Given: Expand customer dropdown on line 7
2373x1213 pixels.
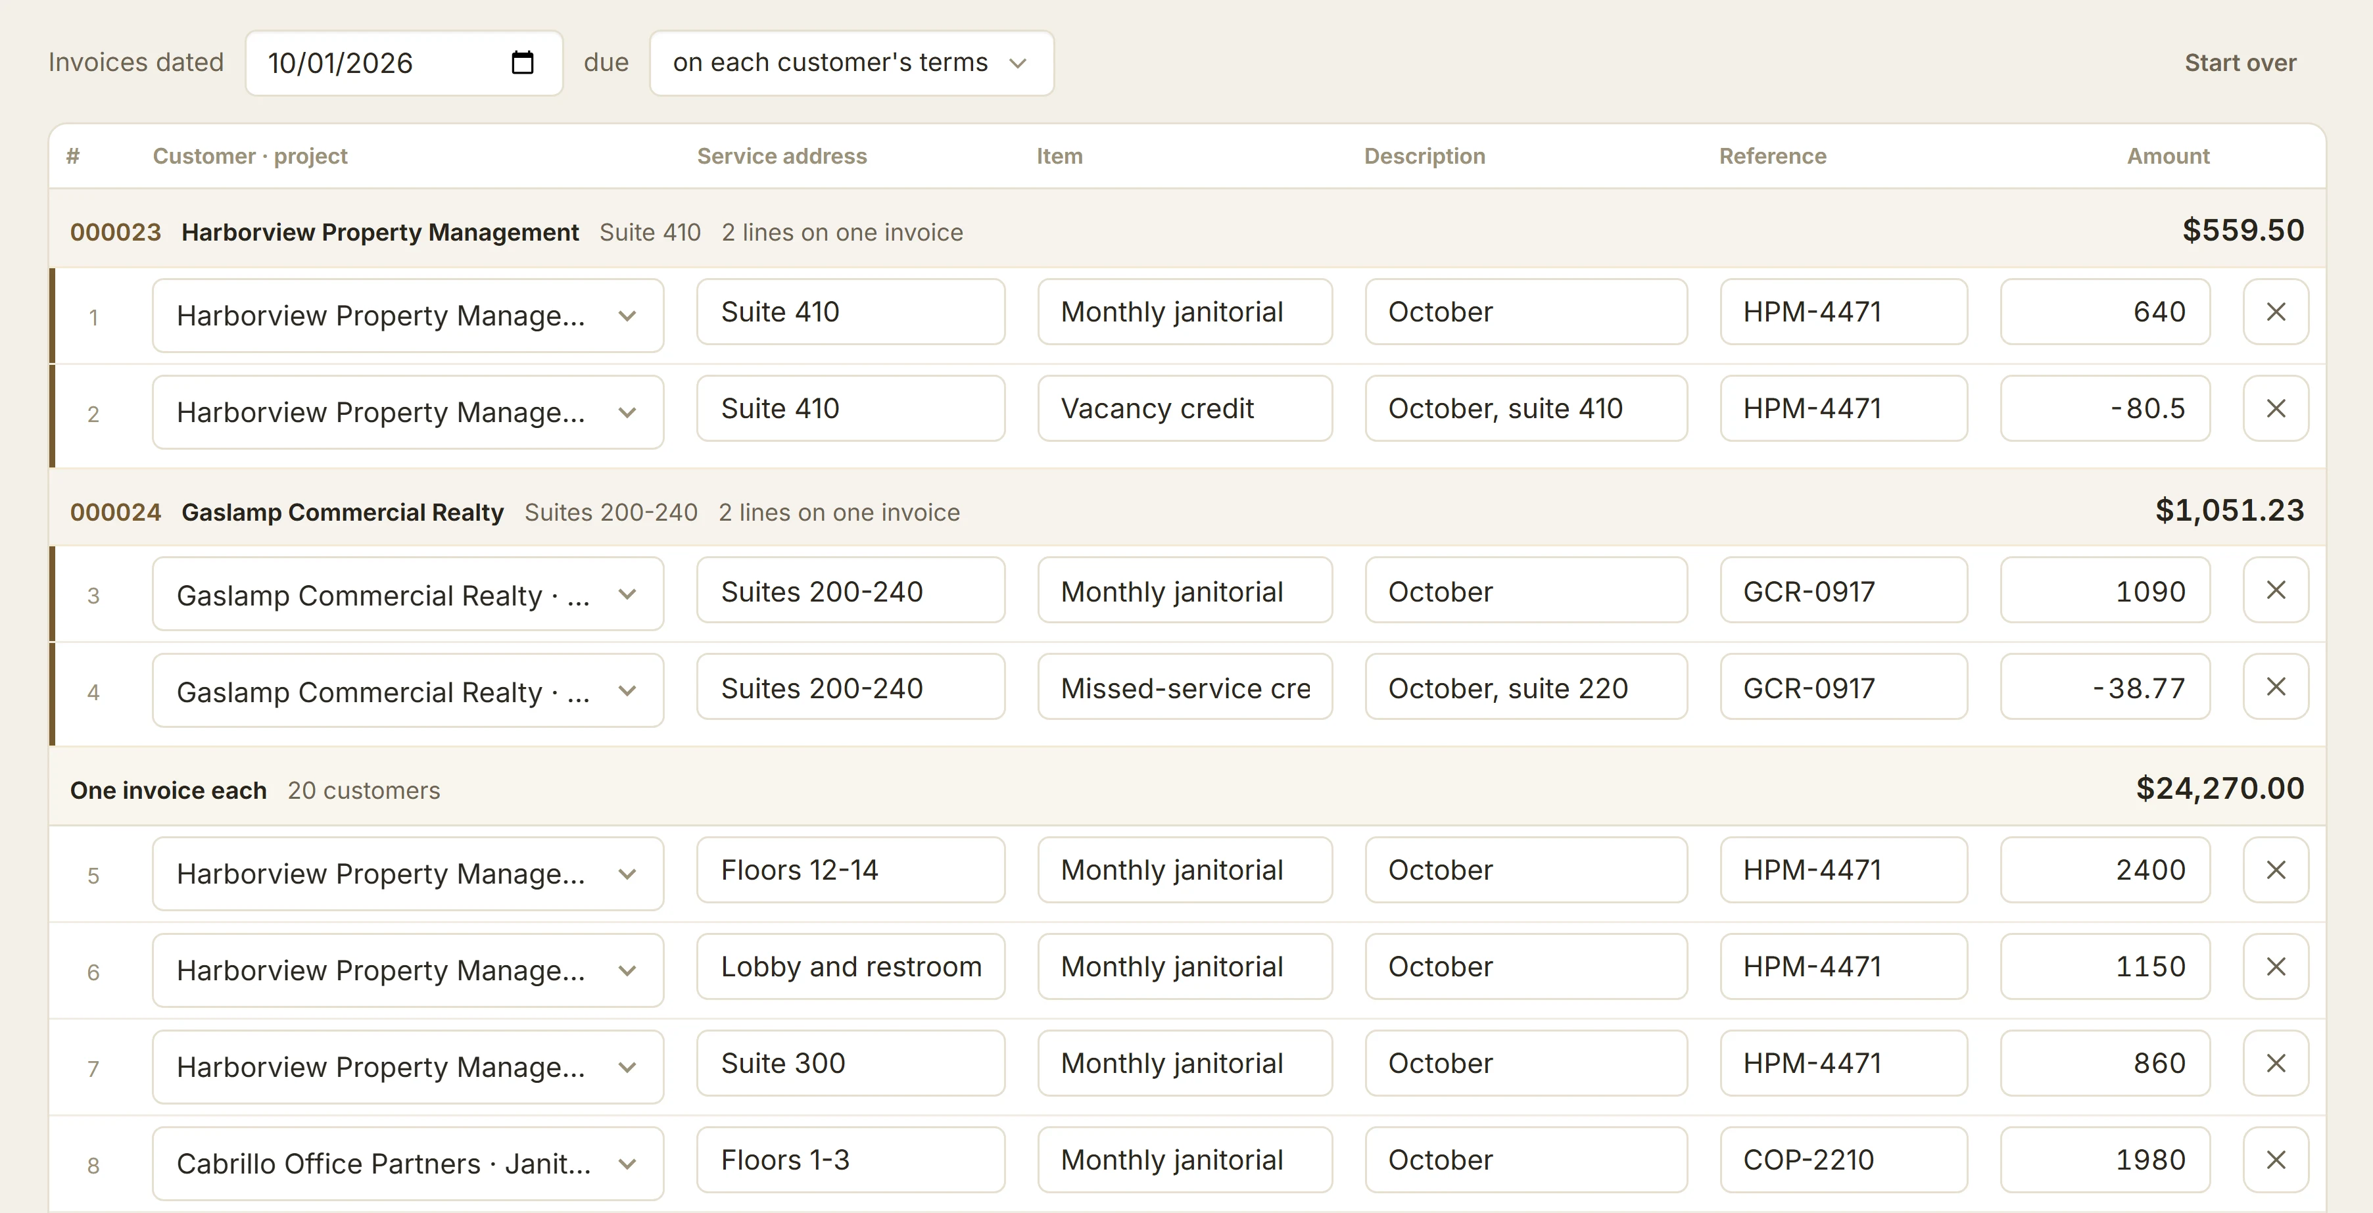Looking at the screenshot, I should point(407,1068).
